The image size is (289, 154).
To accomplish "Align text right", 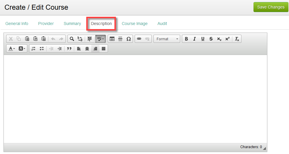I will point(95,48).
